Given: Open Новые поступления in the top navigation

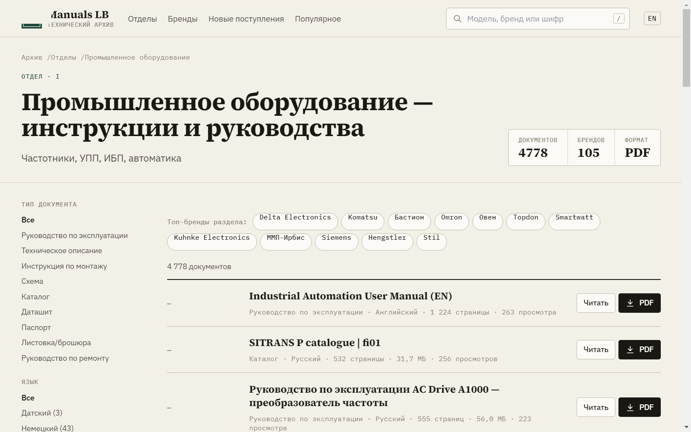Looking at the screenshot, I should click(246, 19).
